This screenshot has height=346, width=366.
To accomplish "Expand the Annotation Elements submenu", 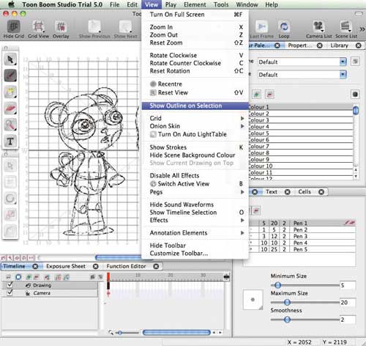I will 195,233.
